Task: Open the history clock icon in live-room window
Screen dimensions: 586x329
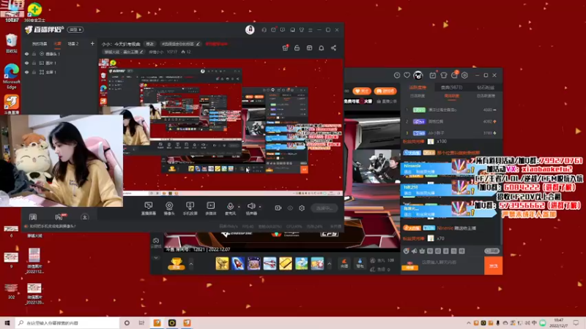Action: coord(397,75)
